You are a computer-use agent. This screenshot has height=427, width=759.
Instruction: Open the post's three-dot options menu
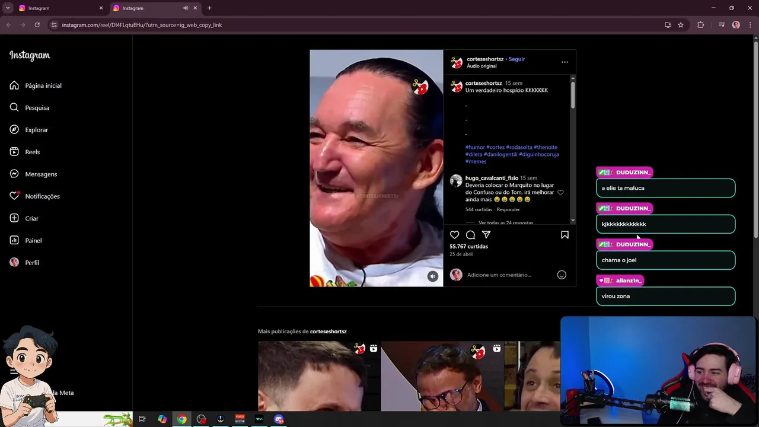tap(565, 62)
